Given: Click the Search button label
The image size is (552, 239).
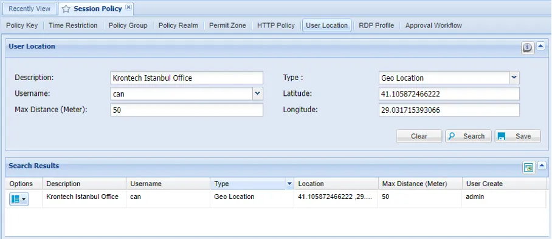Looking at the screenshot, I should point(474,136).
